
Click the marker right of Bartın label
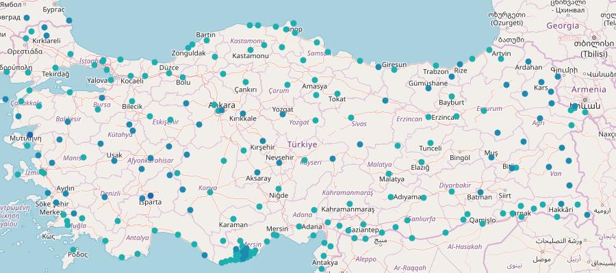[207, 40]
